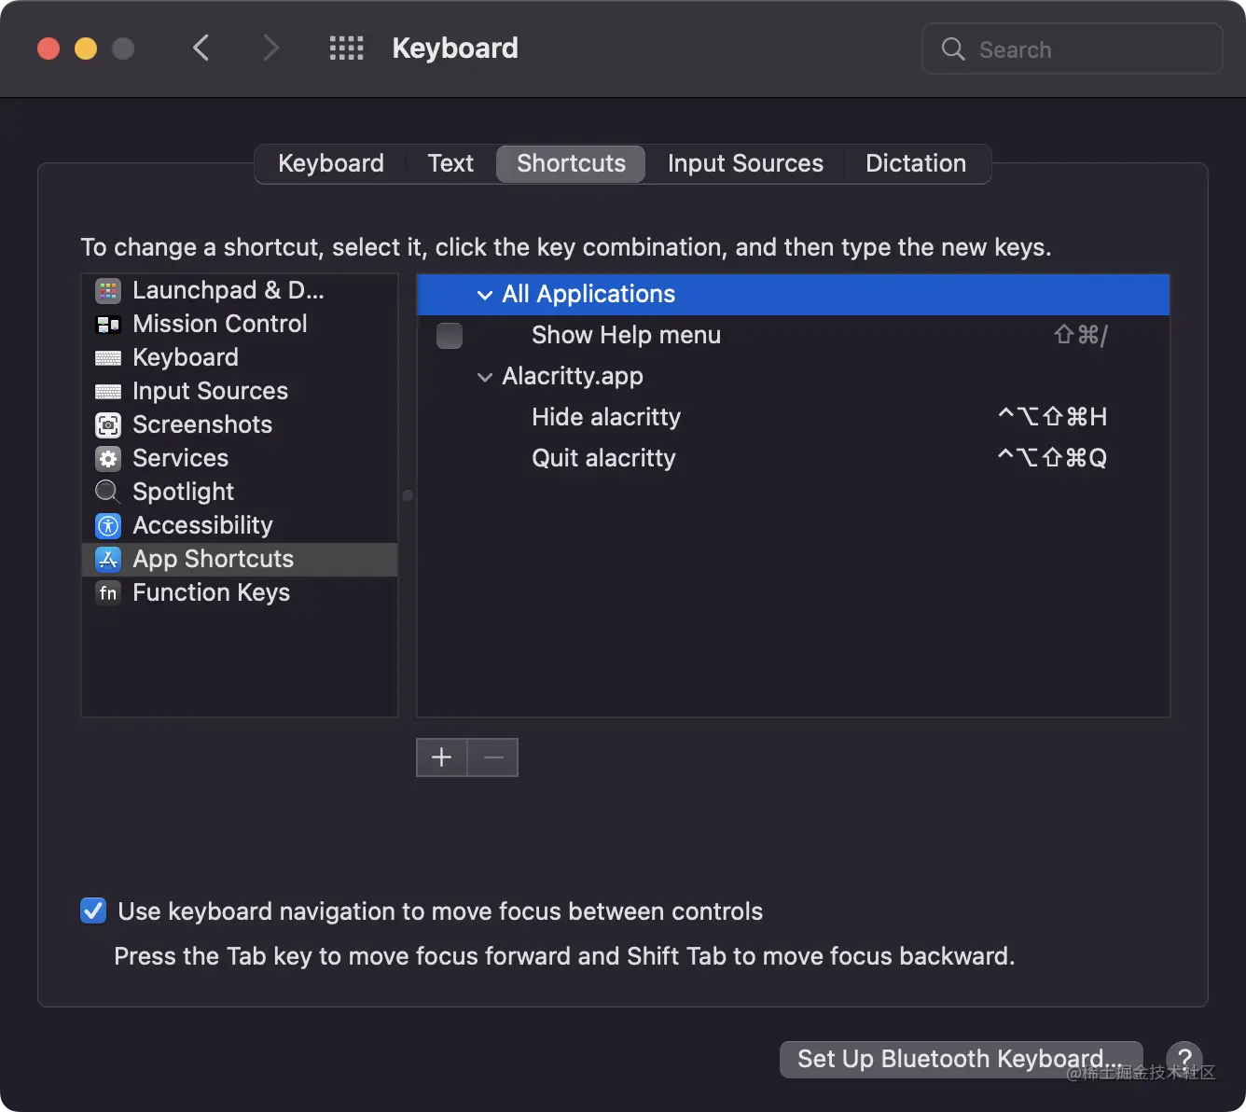Switch to the Dictation tab
The width and height of the screenshot is (1246, 1112).
[916, 163]
